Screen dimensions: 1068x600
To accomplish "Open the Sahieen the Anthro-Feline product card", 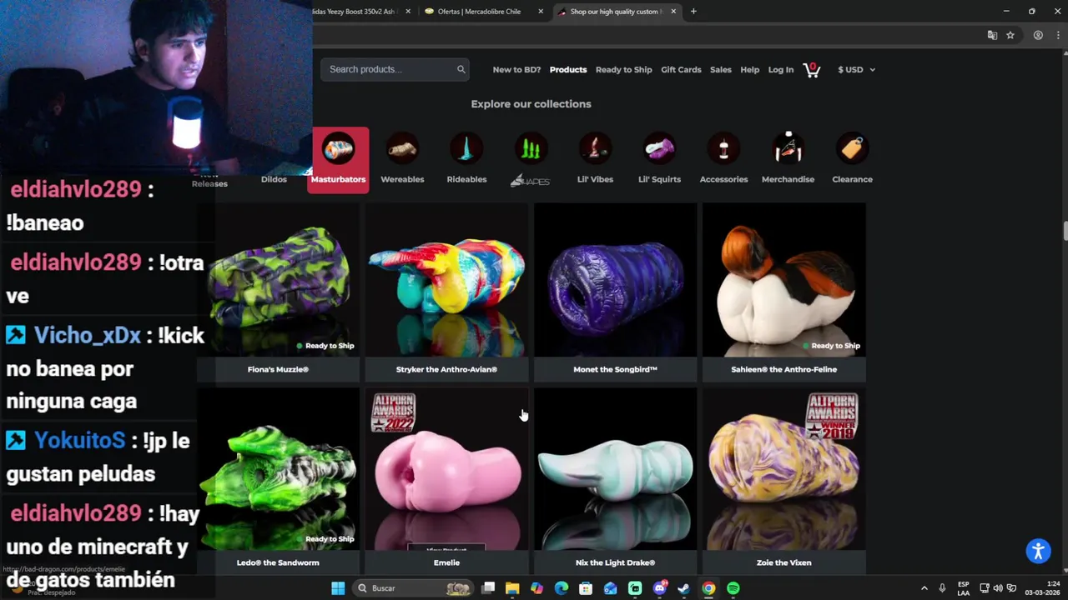I will click(x=783, y=292).
